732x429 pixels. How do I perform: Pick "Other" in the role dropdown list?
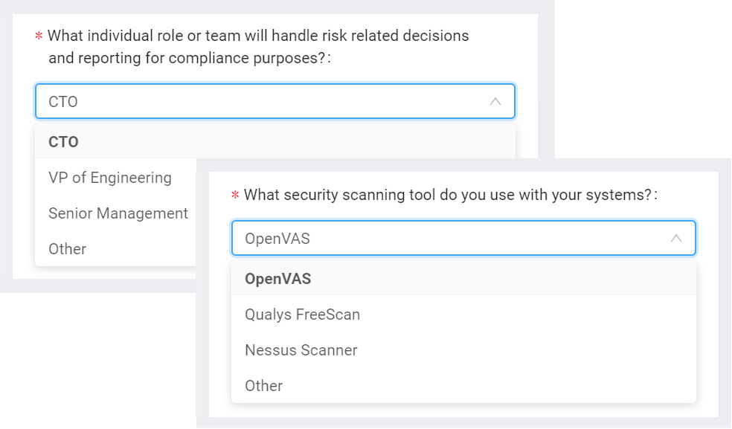coord(67,249)
